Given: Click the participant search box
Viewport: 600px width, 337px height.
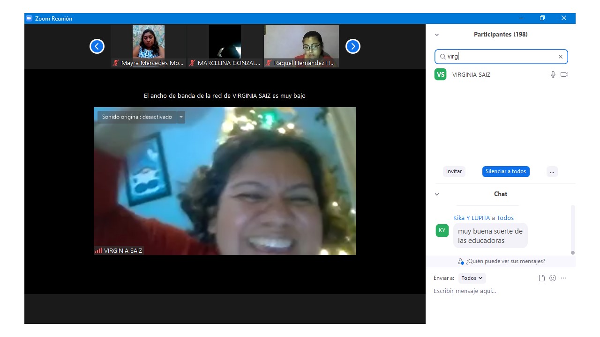Looking at the screenshot, I should 501,57.
